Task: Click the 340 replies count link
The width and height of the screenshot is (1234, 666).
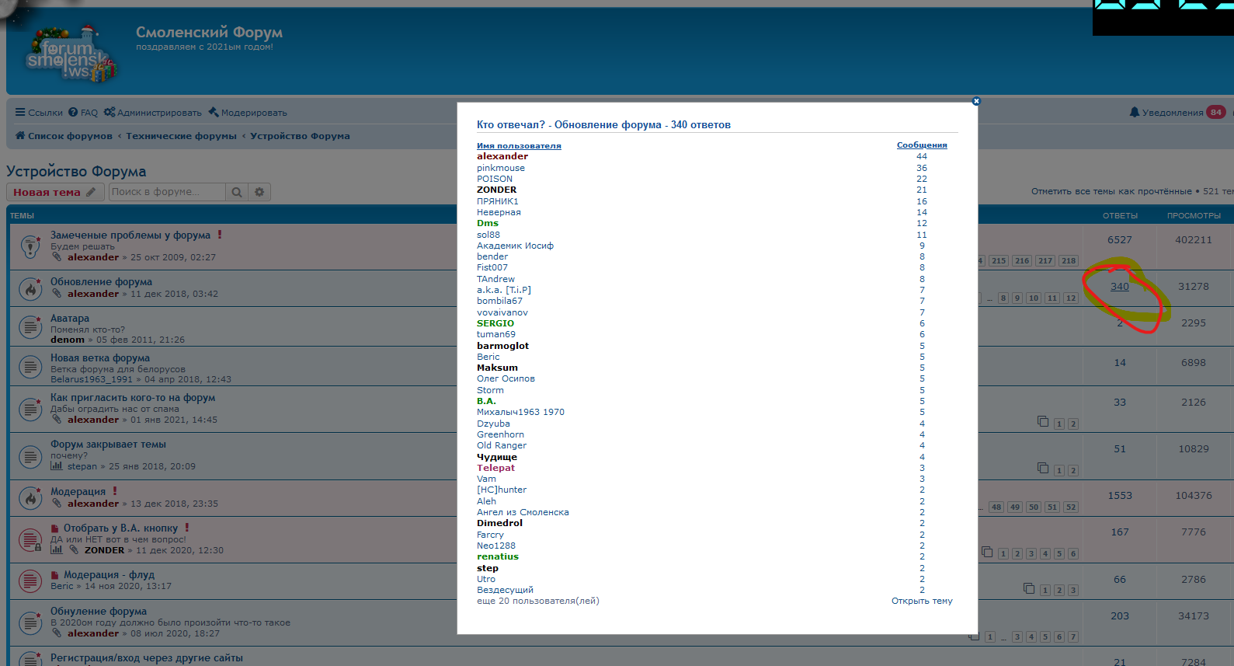Action: [1119, 286]
